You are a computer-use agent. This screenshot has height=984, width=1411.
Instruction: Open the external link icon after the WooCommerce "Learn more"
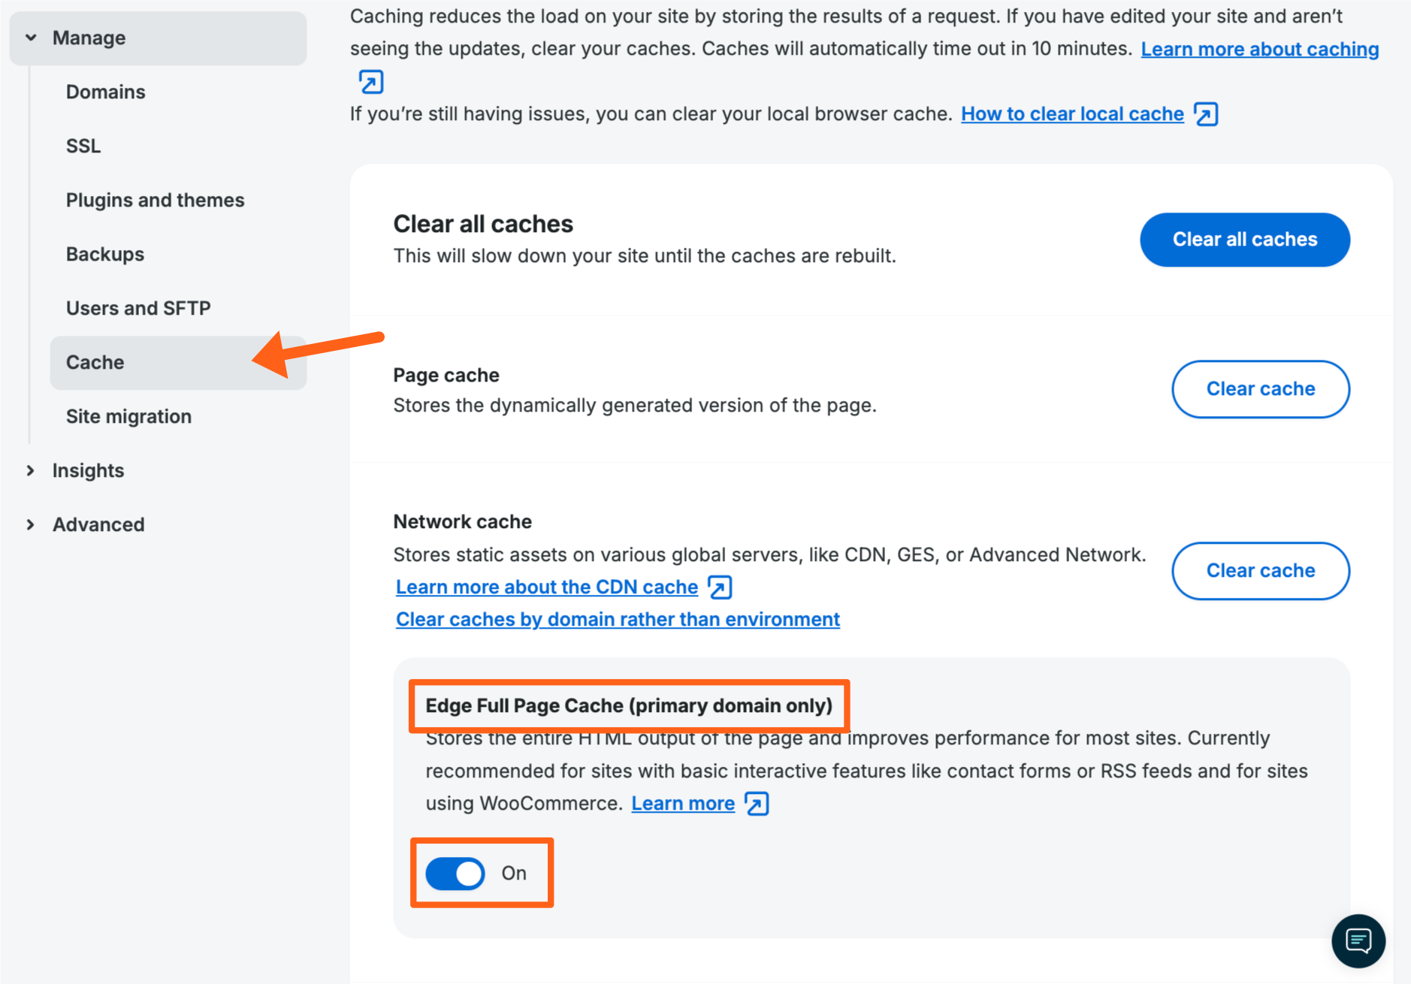click(757, 803)
